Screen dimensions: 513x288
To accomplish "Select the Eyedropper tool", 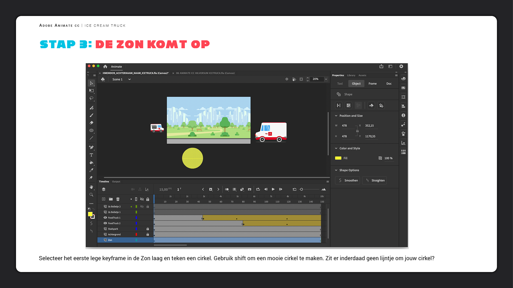I will coord(91,170).
